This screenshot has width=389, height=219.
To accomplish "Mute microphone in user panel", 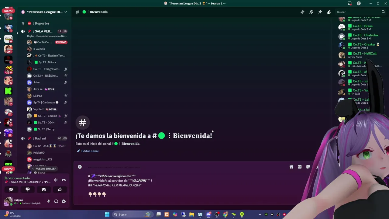I will tap(49, 201).
